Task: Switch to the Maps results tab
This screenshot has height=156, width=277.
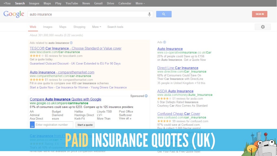Action: tap(63, 27)
